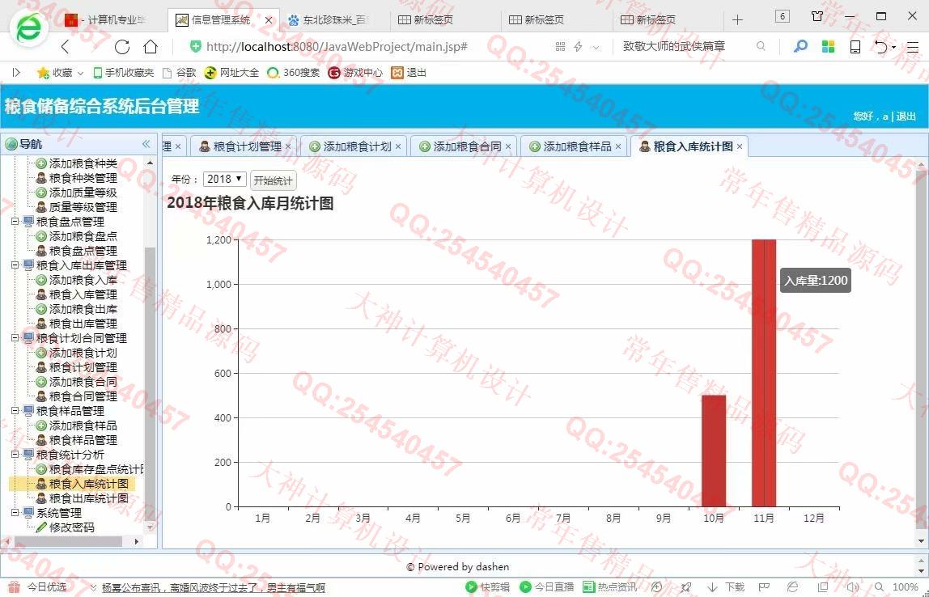This screenshot has height=597, width=929.
Task: Open 快剪辑 in status bar
Action: (488, 587)
